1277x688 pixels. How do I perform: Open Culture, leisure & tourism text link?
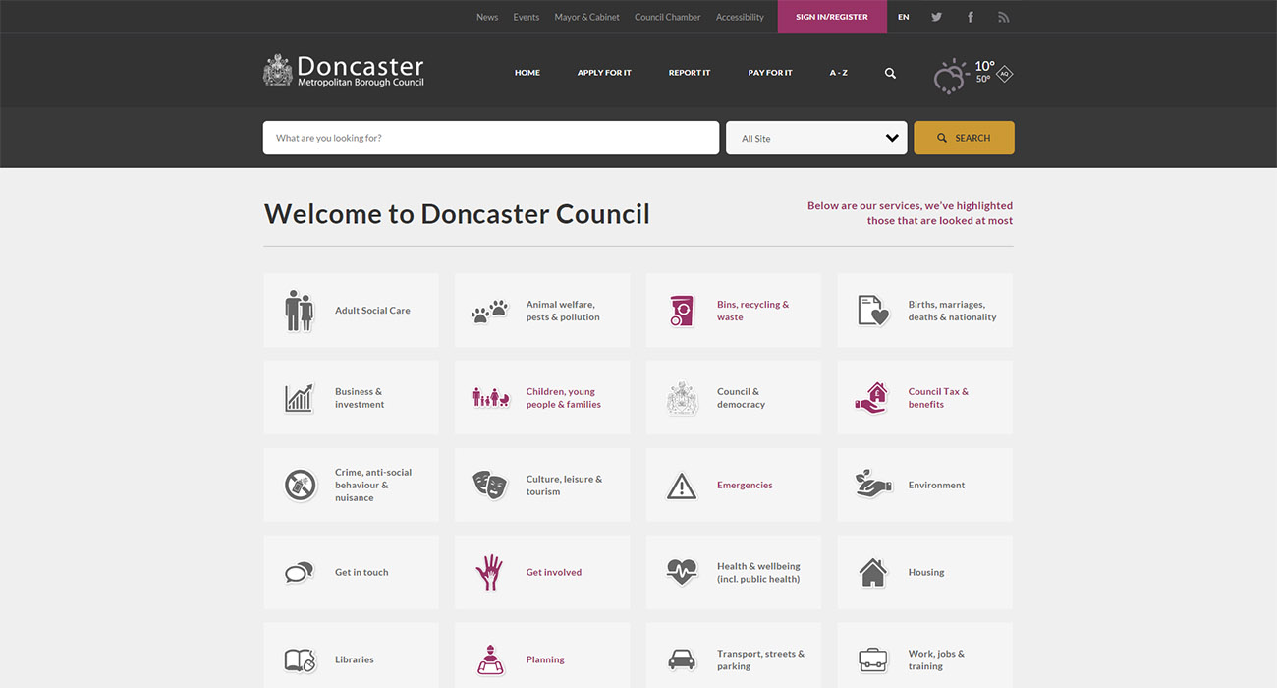pyautogui.click(x=564, y=486)
